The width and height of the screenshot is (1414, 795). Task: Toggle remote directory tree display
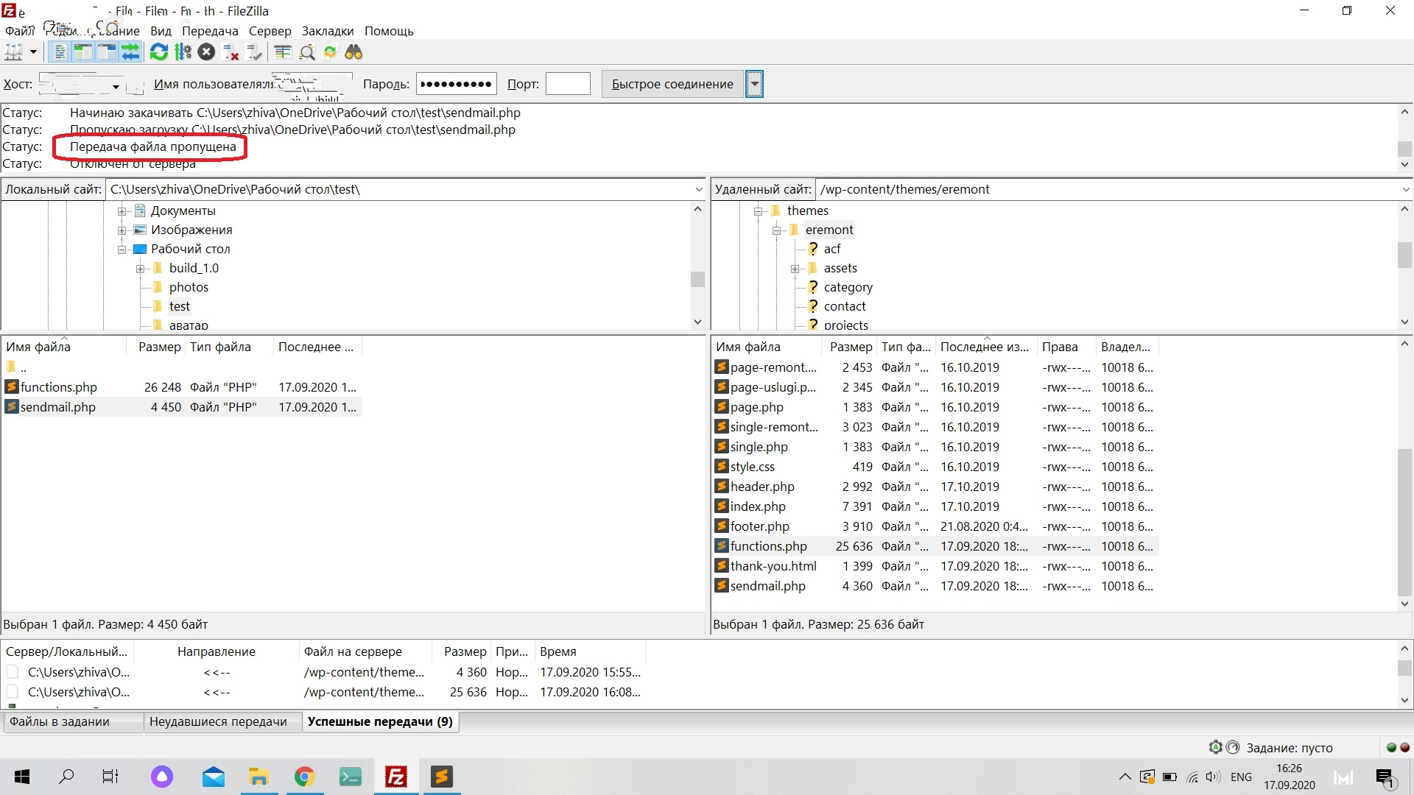(107, 52)
